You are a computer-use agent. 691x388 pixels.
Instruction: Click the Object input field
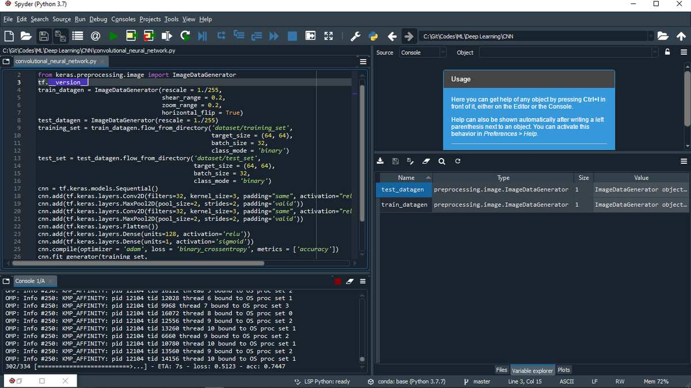click(x=565, y=52)
